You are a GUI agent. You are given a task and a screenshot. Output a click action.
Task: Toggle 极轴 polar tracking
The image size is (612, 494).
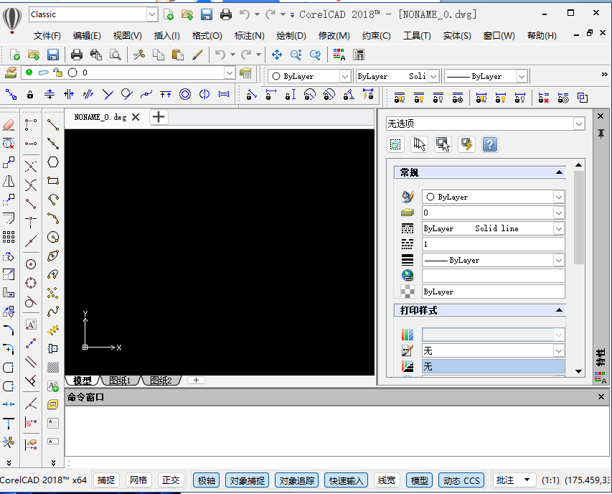pos(206,480)
